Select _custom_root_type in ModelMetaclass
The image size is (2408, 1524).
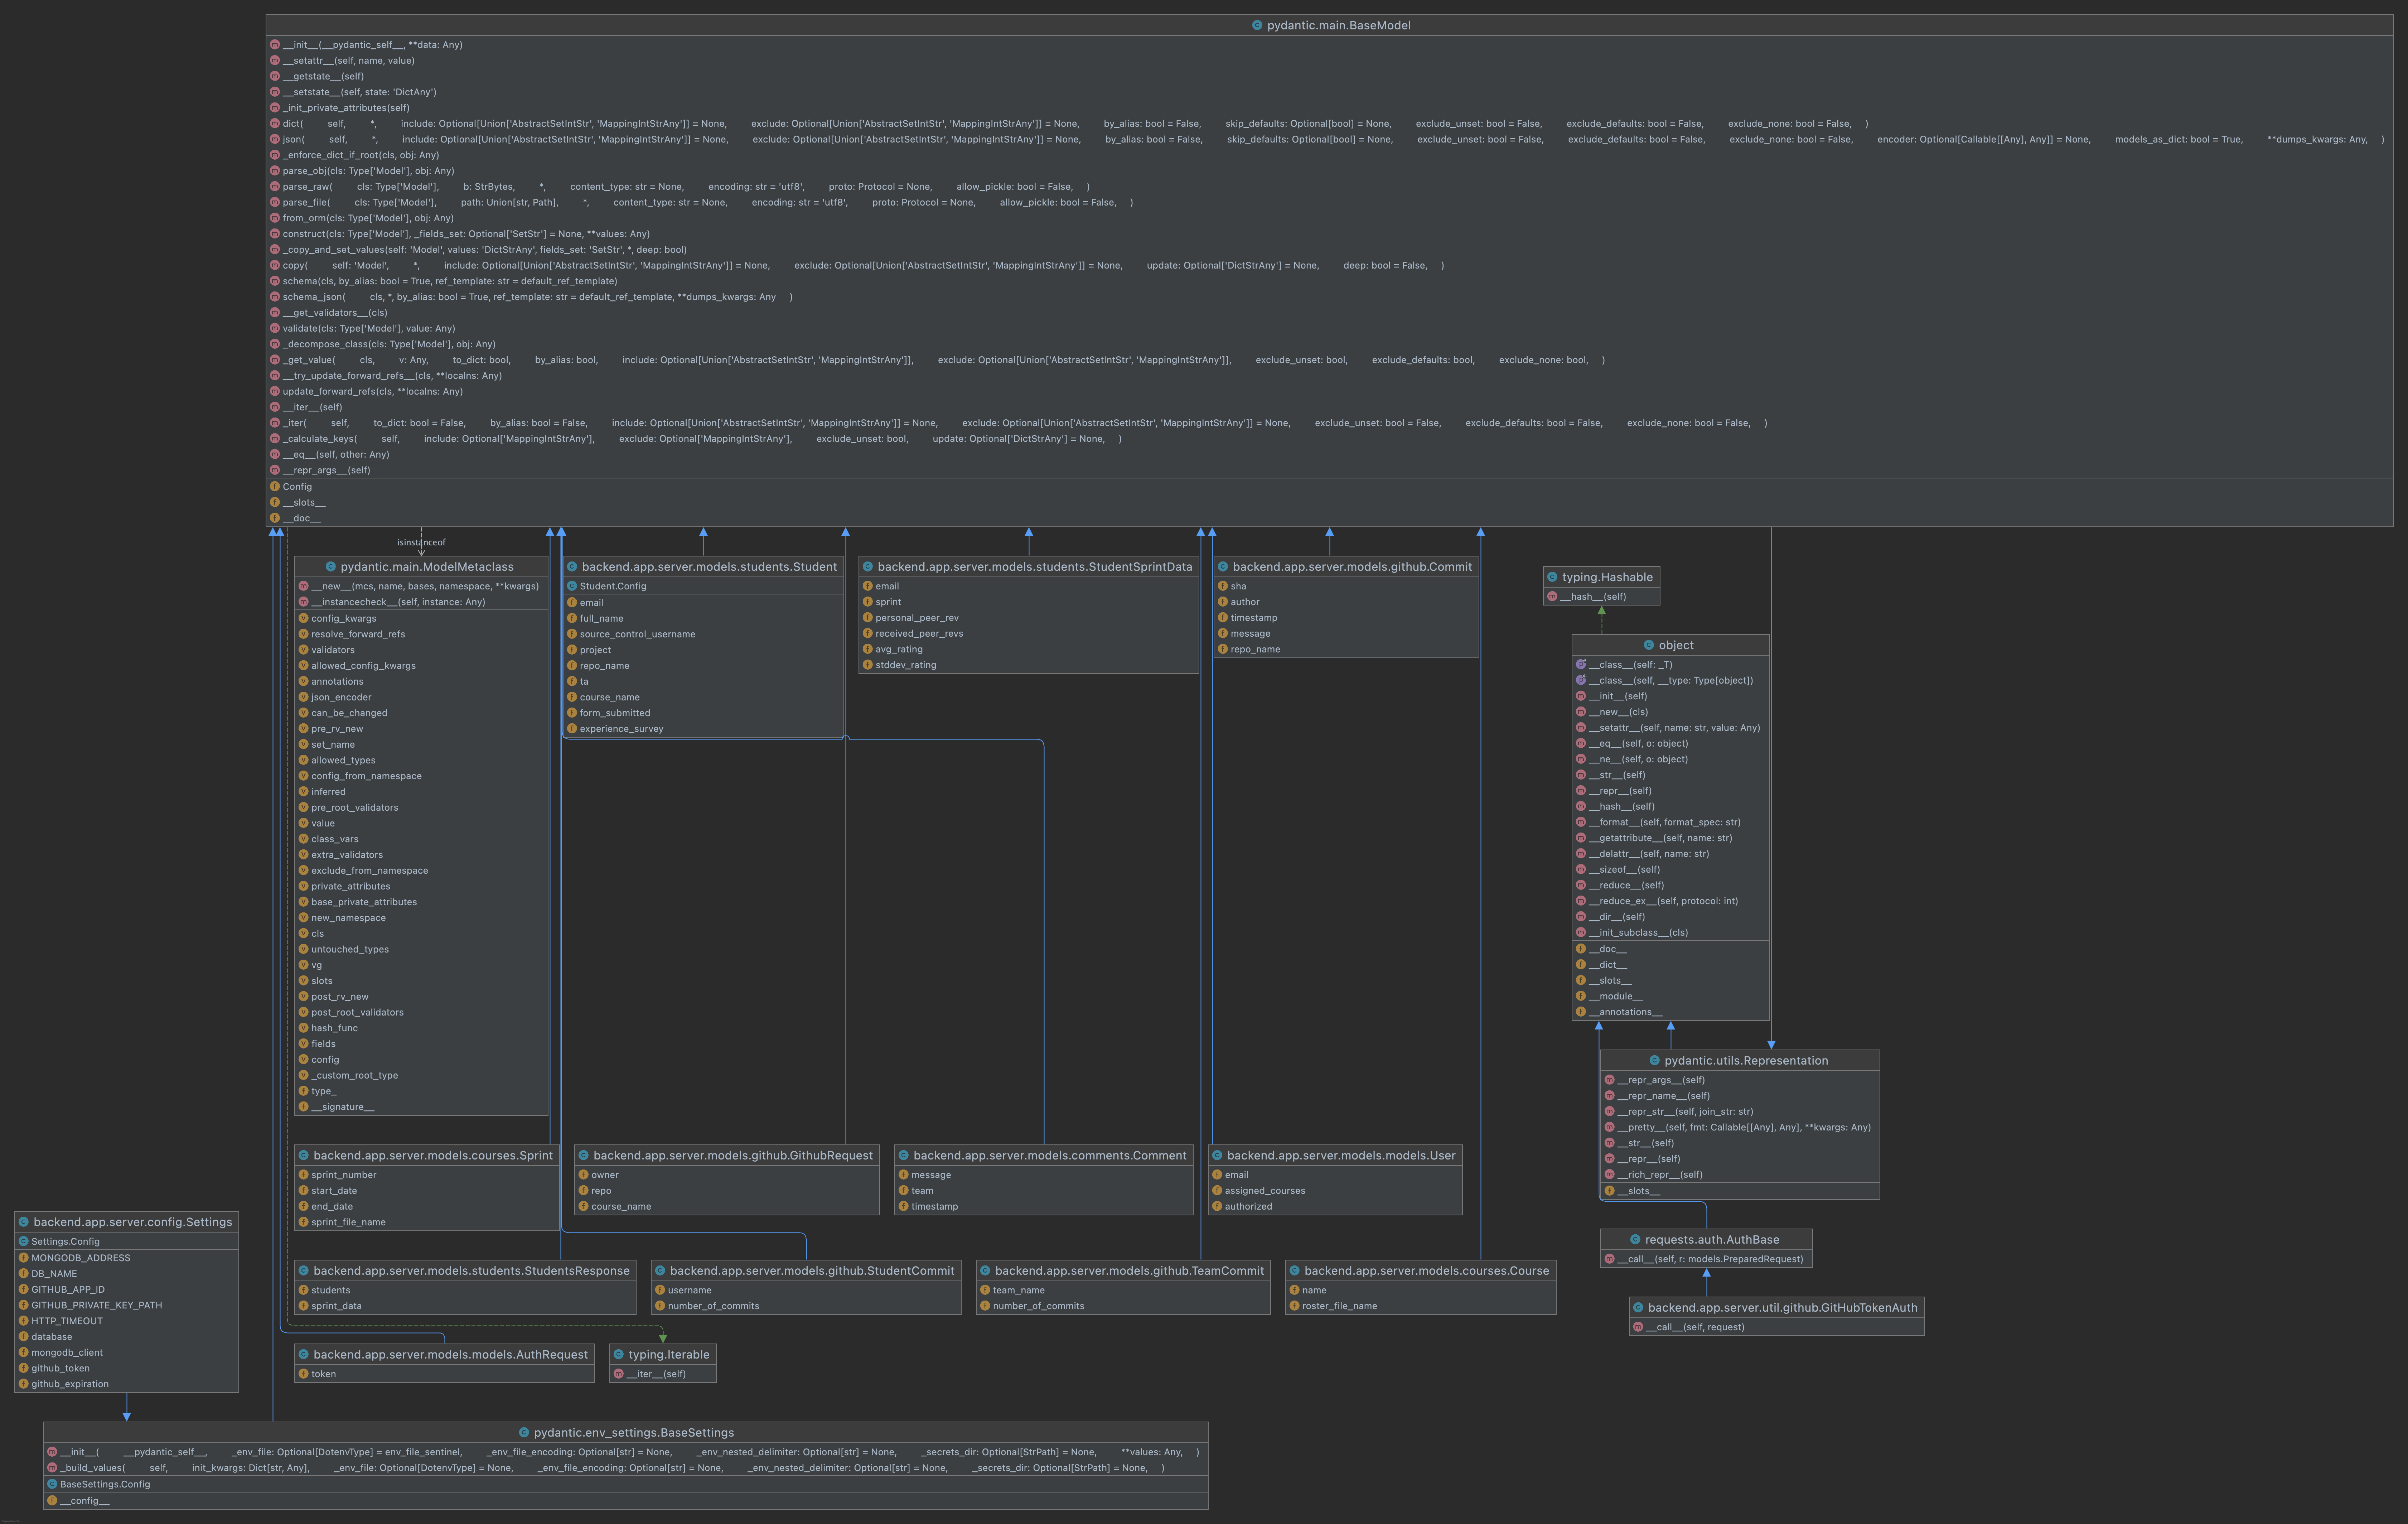click(354, 1076)
